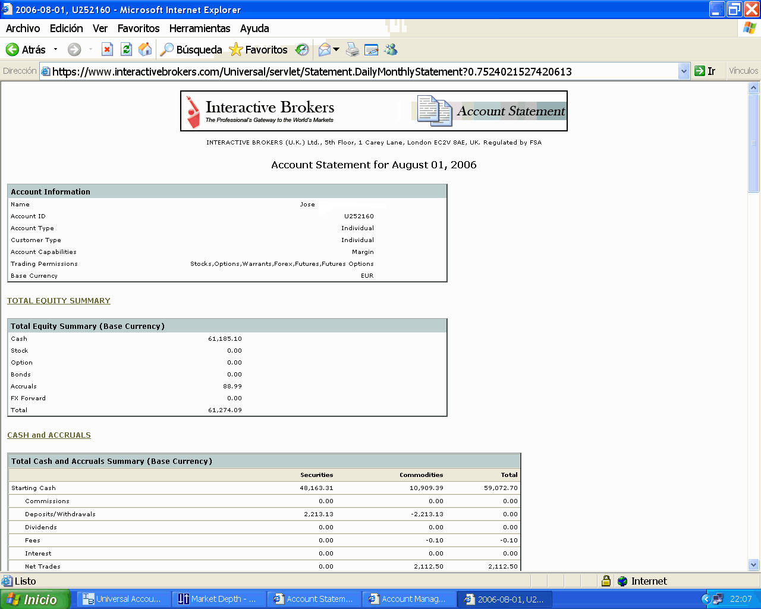This screenshot has width=761, height=609.
Task: Click the Fees total value -0.10
Action: pyautogui.click(x=509, y=540)
